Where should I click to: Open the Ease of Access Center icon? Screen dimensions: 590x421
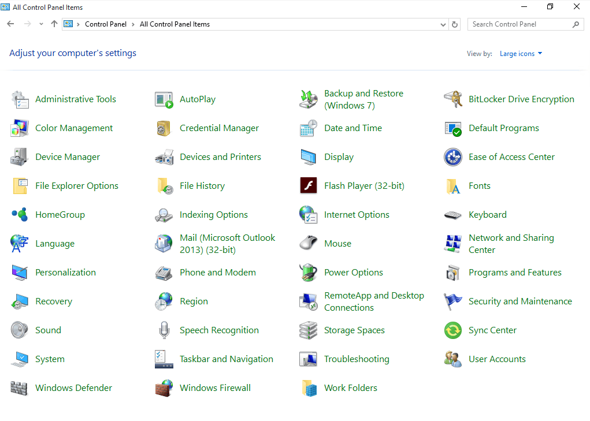click(453, 157)
